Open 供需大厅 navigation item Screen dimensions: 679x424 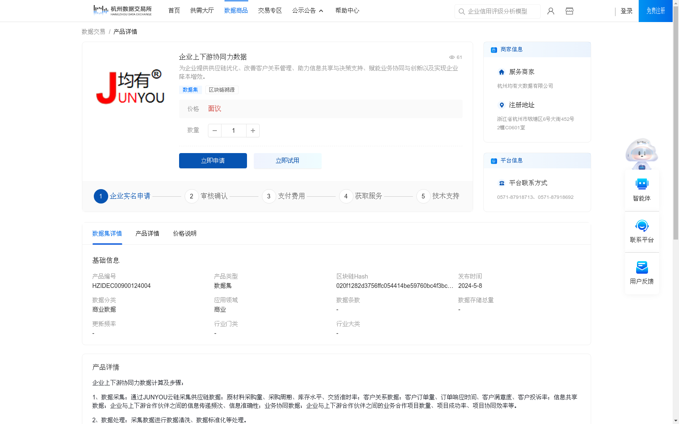pos(202,11)
